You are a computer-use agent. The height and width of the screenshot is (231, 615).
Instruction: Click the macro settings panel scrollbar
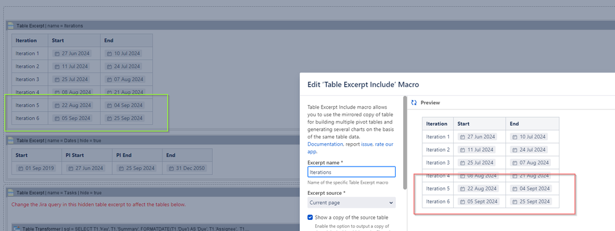pyautogui.click(x=405, y=143)
